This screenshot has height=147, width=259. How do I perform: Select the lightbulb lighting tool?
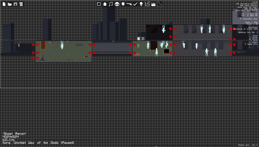click(x=141, y=4)
